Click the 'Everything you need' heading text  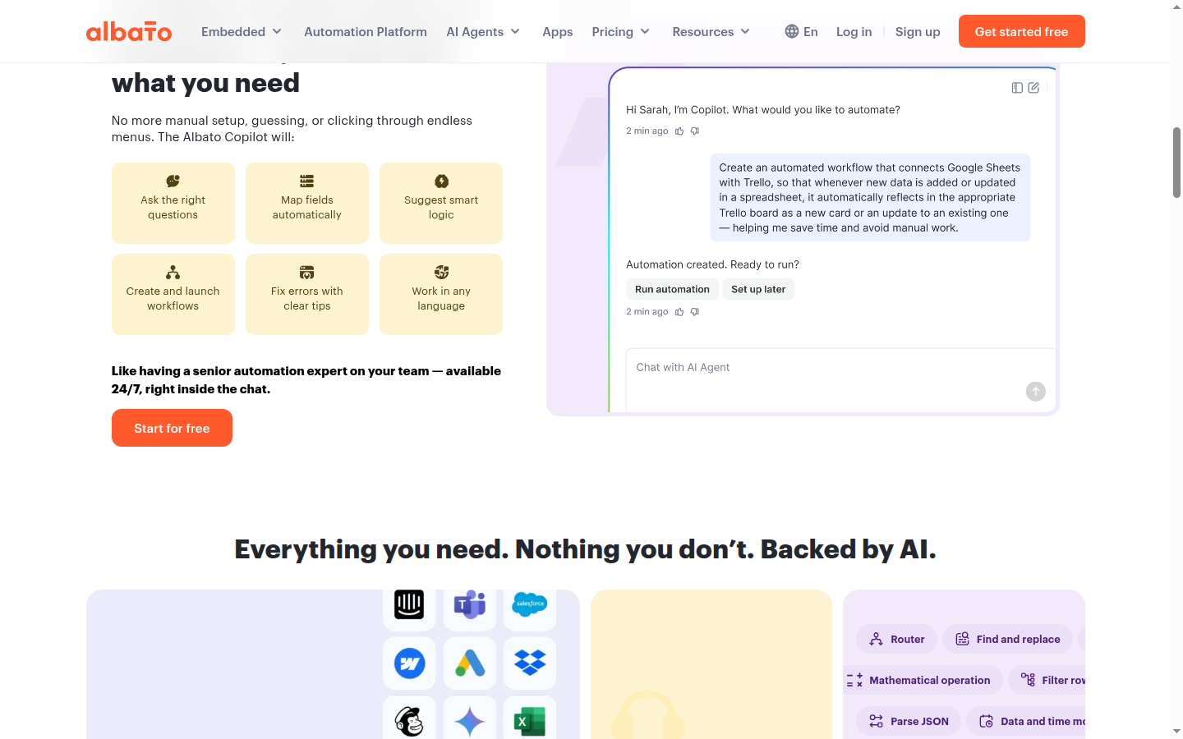pyautogui.click(x=585, y=549)
